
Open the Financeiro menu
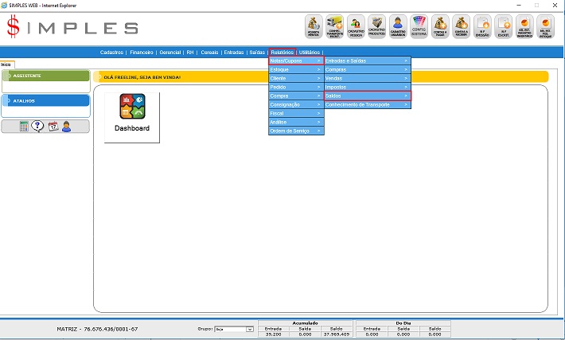click(x=142, y=51)
